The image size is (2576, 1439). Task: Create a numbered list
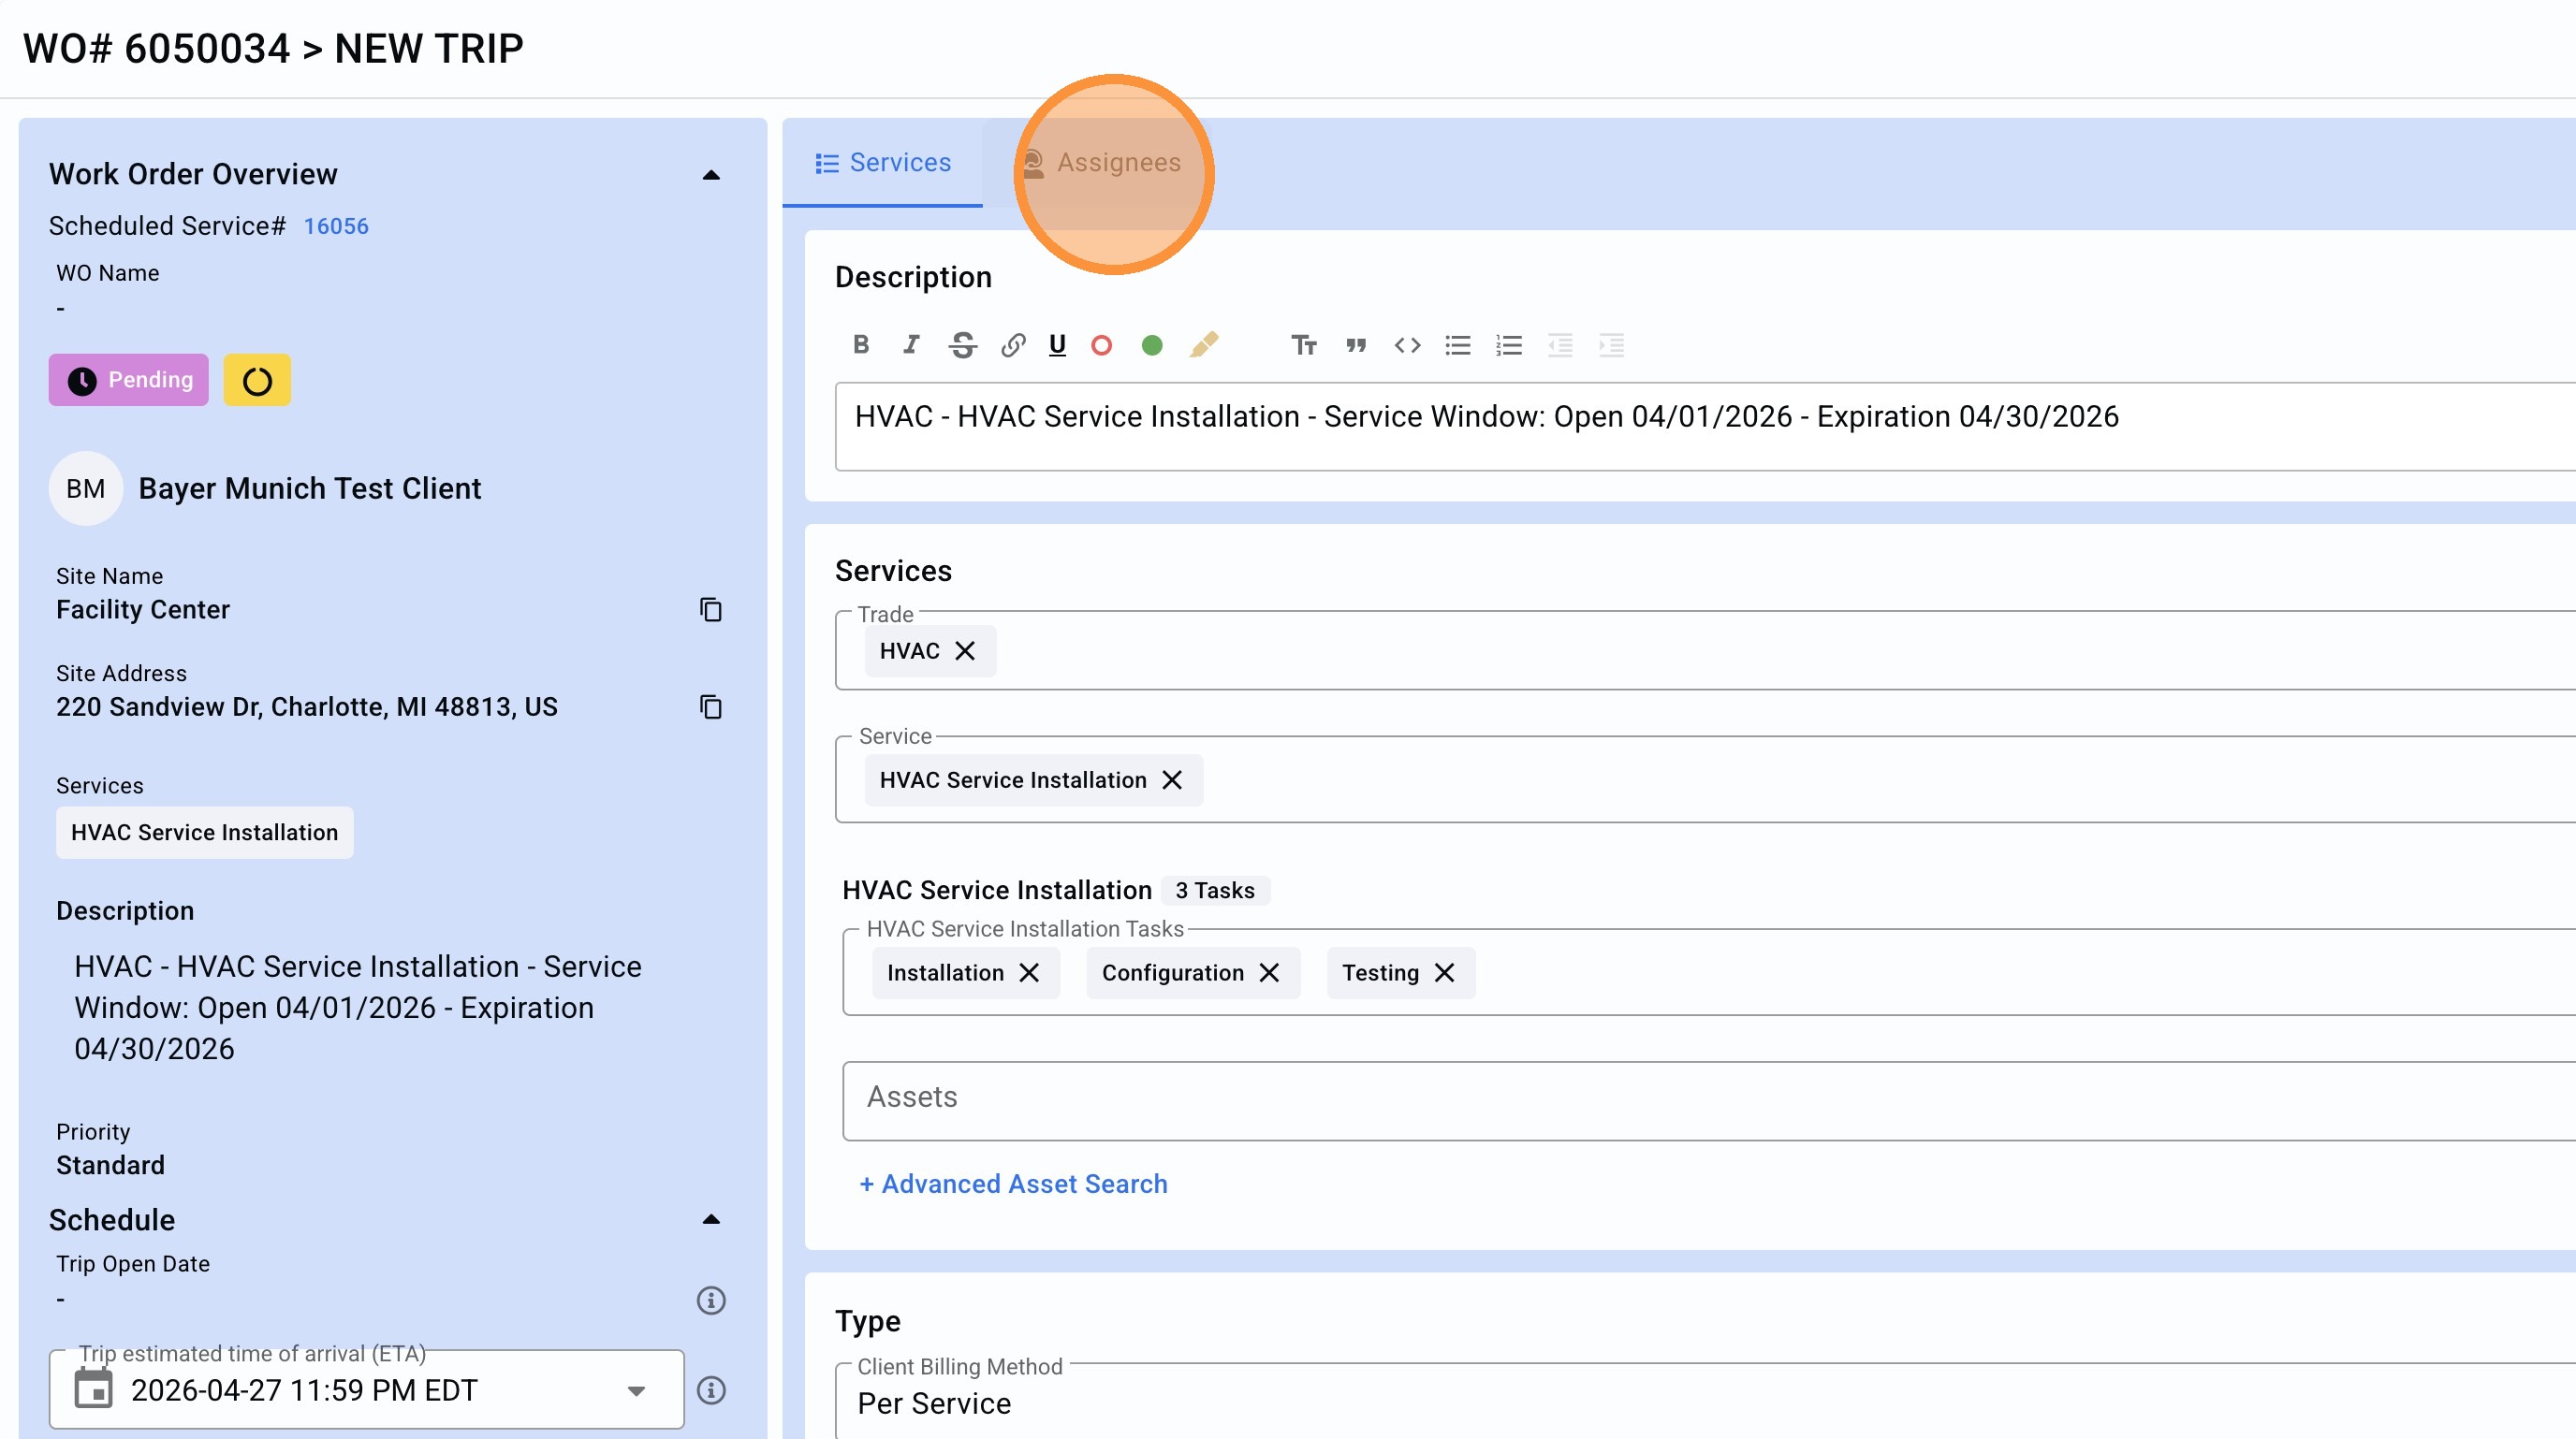pos(1508,344)
